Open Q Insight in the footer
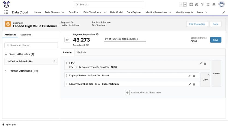Screen dimensions: 228x128 click(x=11, y=124)
